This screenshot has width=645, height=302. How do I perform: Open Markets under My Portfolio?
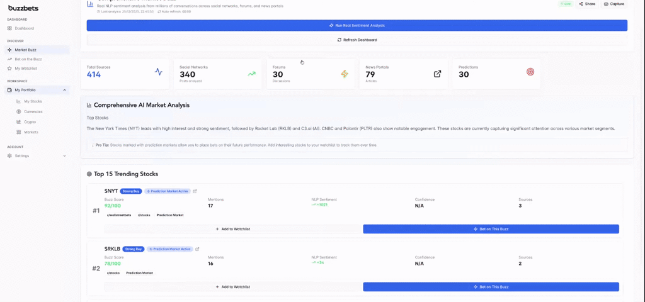[x=31, y=132]
